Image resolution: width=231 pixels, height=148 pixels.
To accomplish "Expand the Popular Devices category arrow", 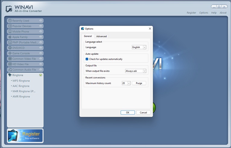I will (40, 26).
